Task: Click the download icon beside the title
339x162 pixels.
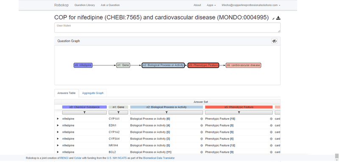Action: pyautogui.click(x=278, y=18)
